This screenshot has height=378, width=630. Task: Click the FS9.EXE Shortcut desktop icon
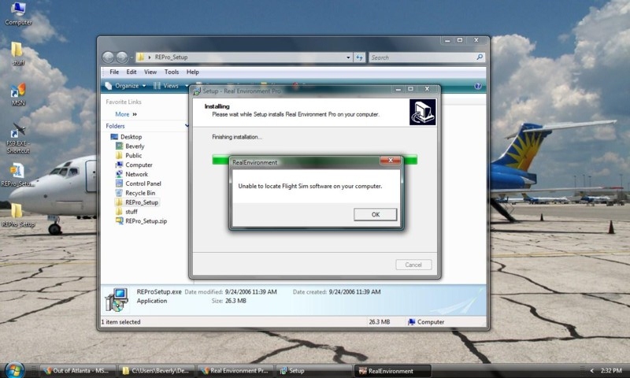18,138
